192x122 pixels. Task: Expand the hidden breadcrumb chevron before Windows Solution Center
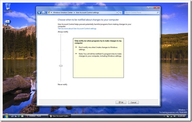coord(51,12)
